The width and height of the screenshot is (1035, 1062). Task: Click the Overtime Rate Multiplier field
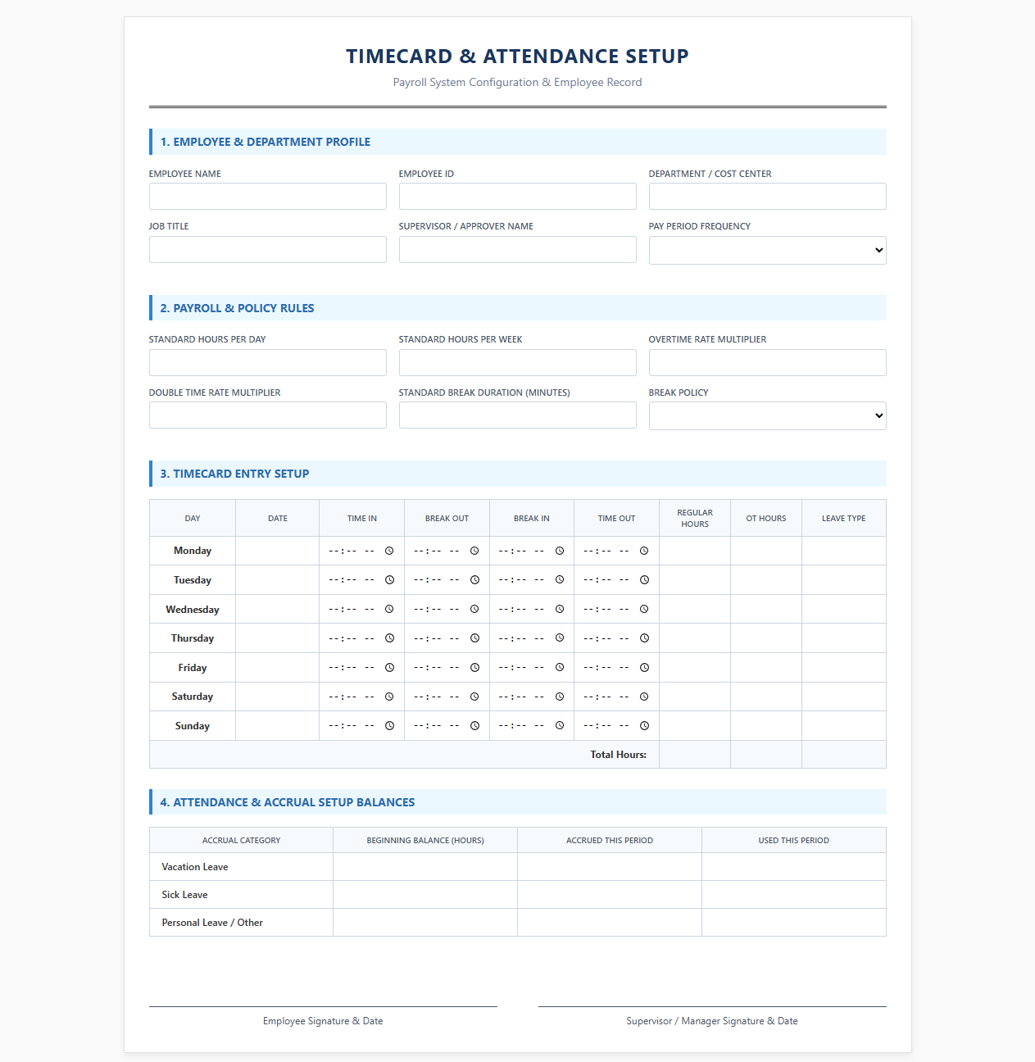point(767,362)
